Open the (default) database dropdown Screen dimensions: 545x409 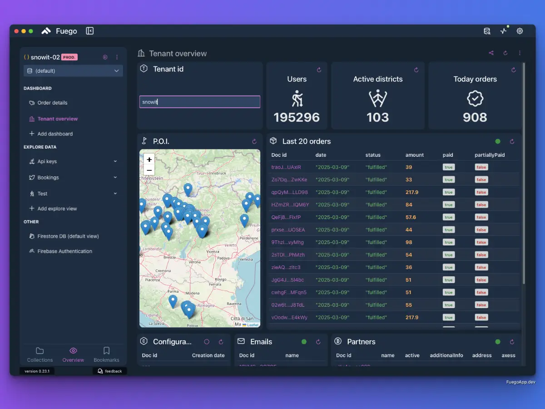pyautogui.click(x=73, y=71)
